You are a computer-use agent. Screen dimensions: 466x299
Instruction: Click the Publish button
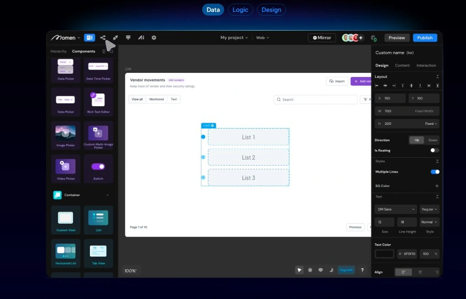pos(424,38)
